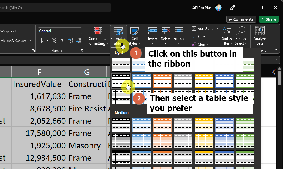
Task: Select Medium green gridded style in second row
Action: pyautogui.click(x=245, y=141)
